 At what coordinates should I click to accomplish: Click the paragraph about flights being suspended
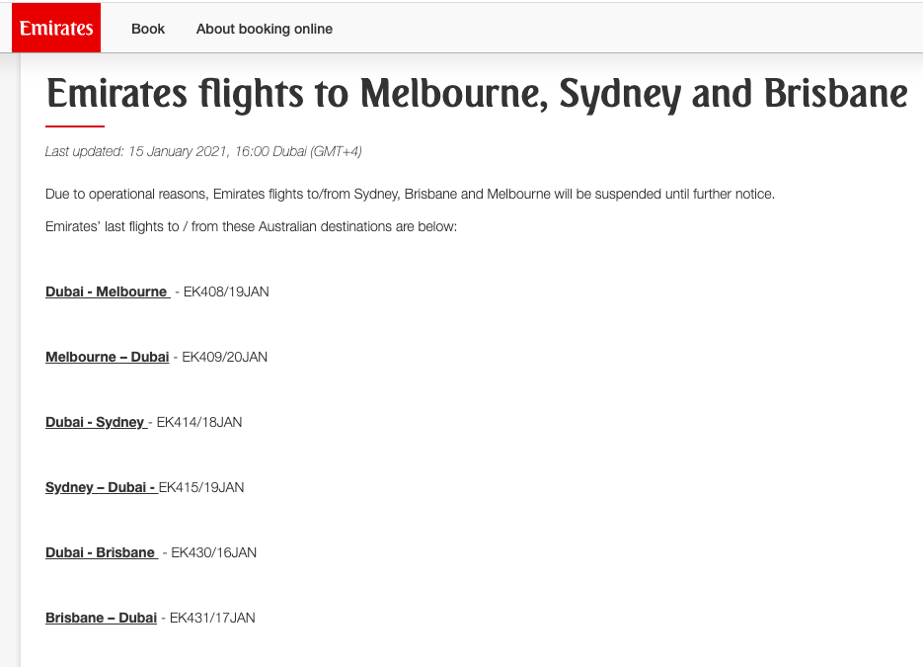pyautogui.click(x=410, y=194)
